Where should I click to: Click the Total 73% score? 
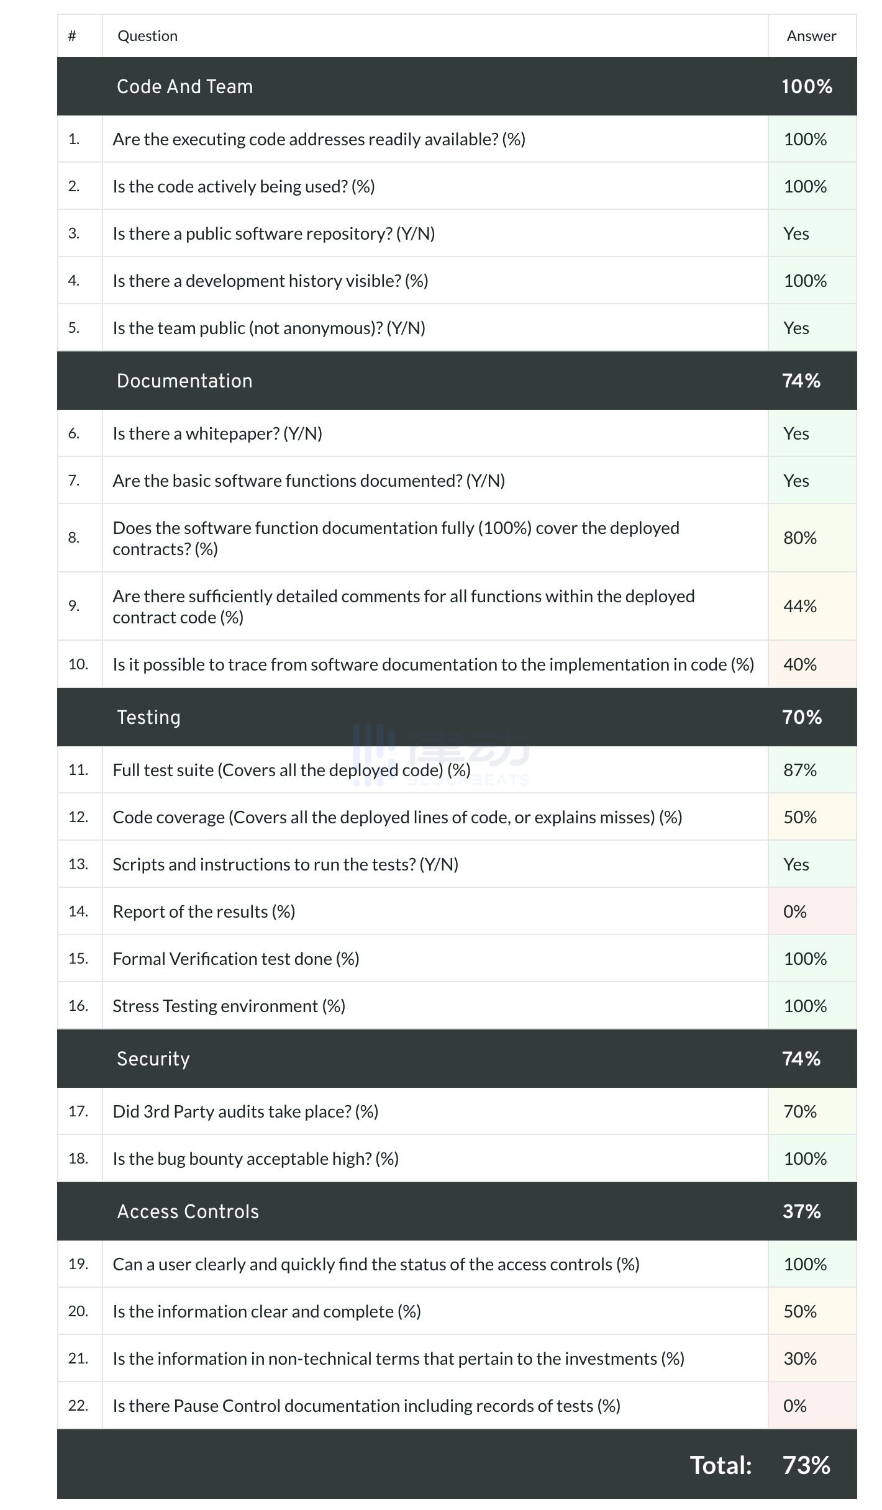pos(806,1465)
